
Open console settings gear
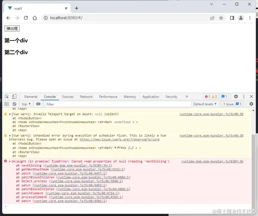pos(251,104)
